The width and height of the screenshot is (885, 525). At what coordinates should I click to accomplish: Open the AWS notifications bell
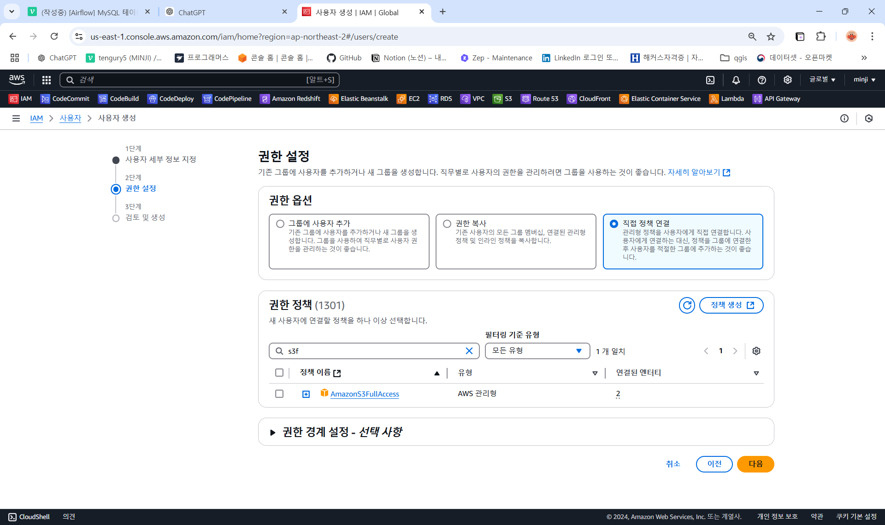coord(736,80)
